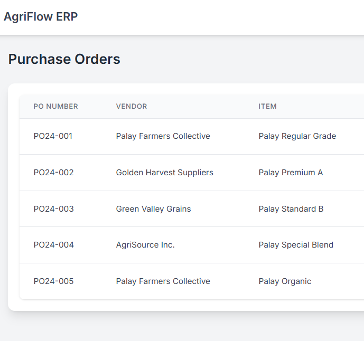The height and width of the screenshot is (341, 364).
Task: Open purchase order PO24-002
Action: (53, 173)
